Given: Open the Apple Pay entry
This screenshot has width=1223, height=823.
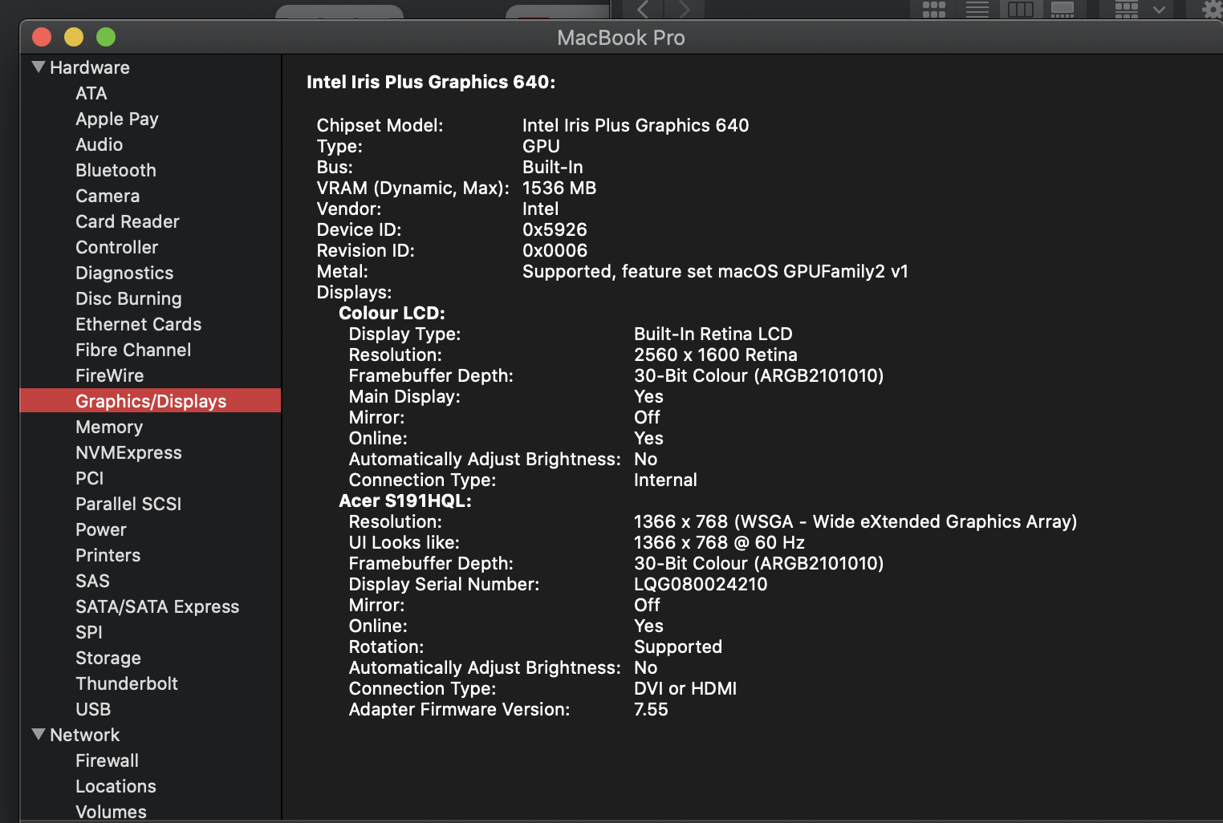Looking at the screenshot, I should [117, 119].
